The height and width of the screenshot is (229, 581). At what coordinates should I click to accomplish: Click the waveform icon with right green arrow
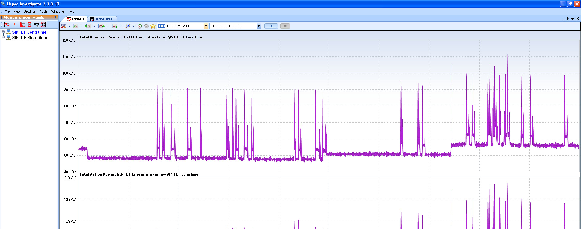coord(101,26)
